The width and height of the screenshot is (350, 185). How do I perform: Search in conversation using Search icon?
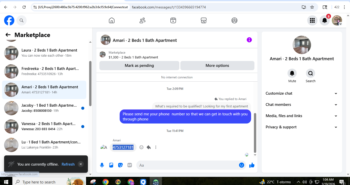click(x=311, y=73)
